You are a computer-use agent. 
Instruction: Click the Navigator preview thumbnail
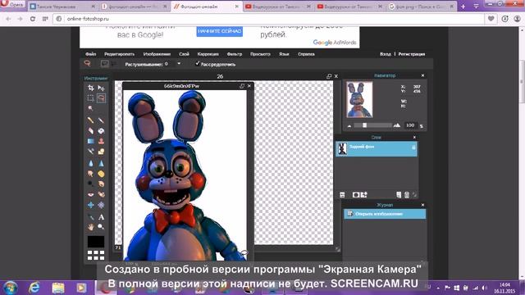click(359, 99)
